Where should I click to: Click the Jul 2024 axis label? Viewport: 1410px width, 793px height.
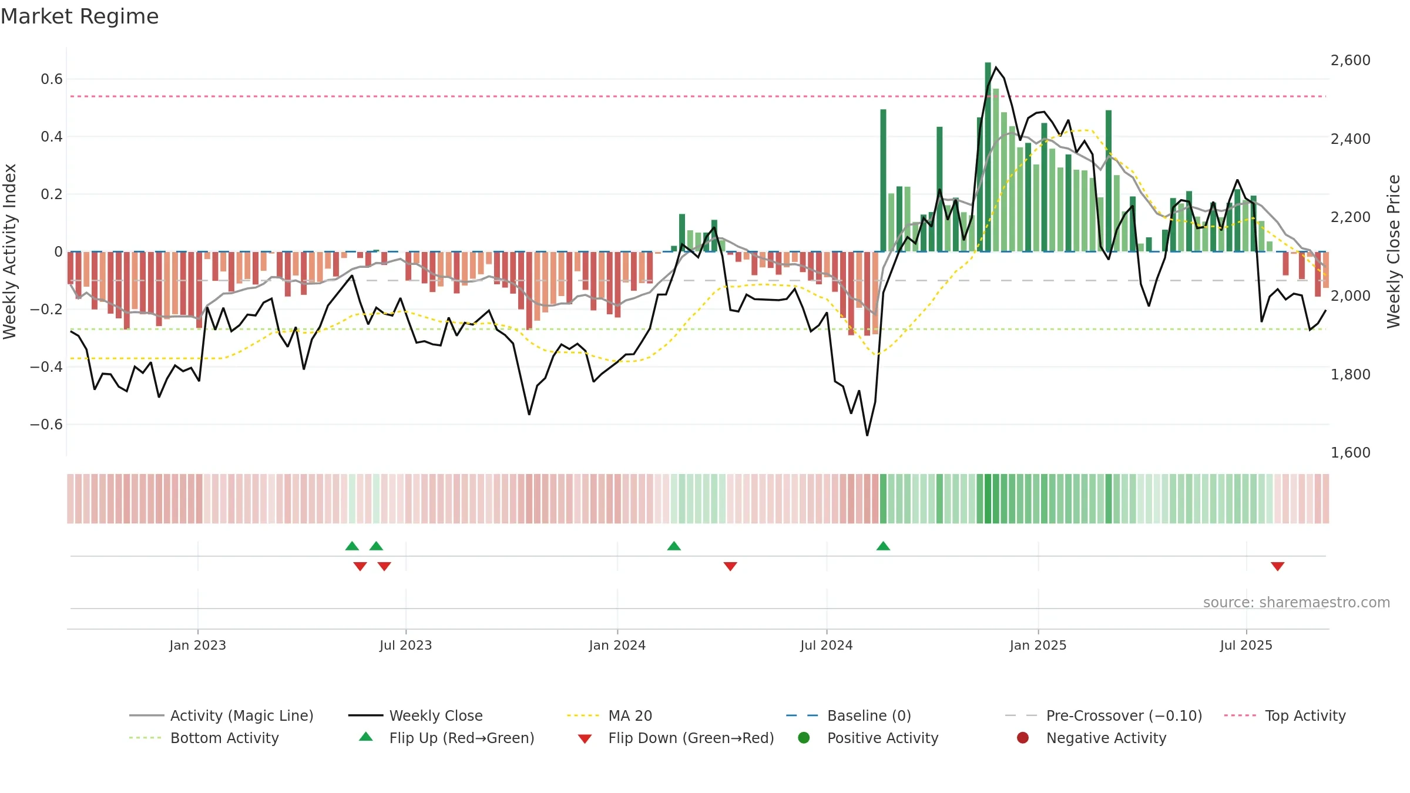(x=826, y=645)
